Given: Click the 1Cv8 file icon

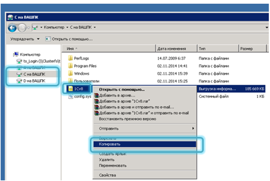Looking at the screenshot, I should point(71,89).
